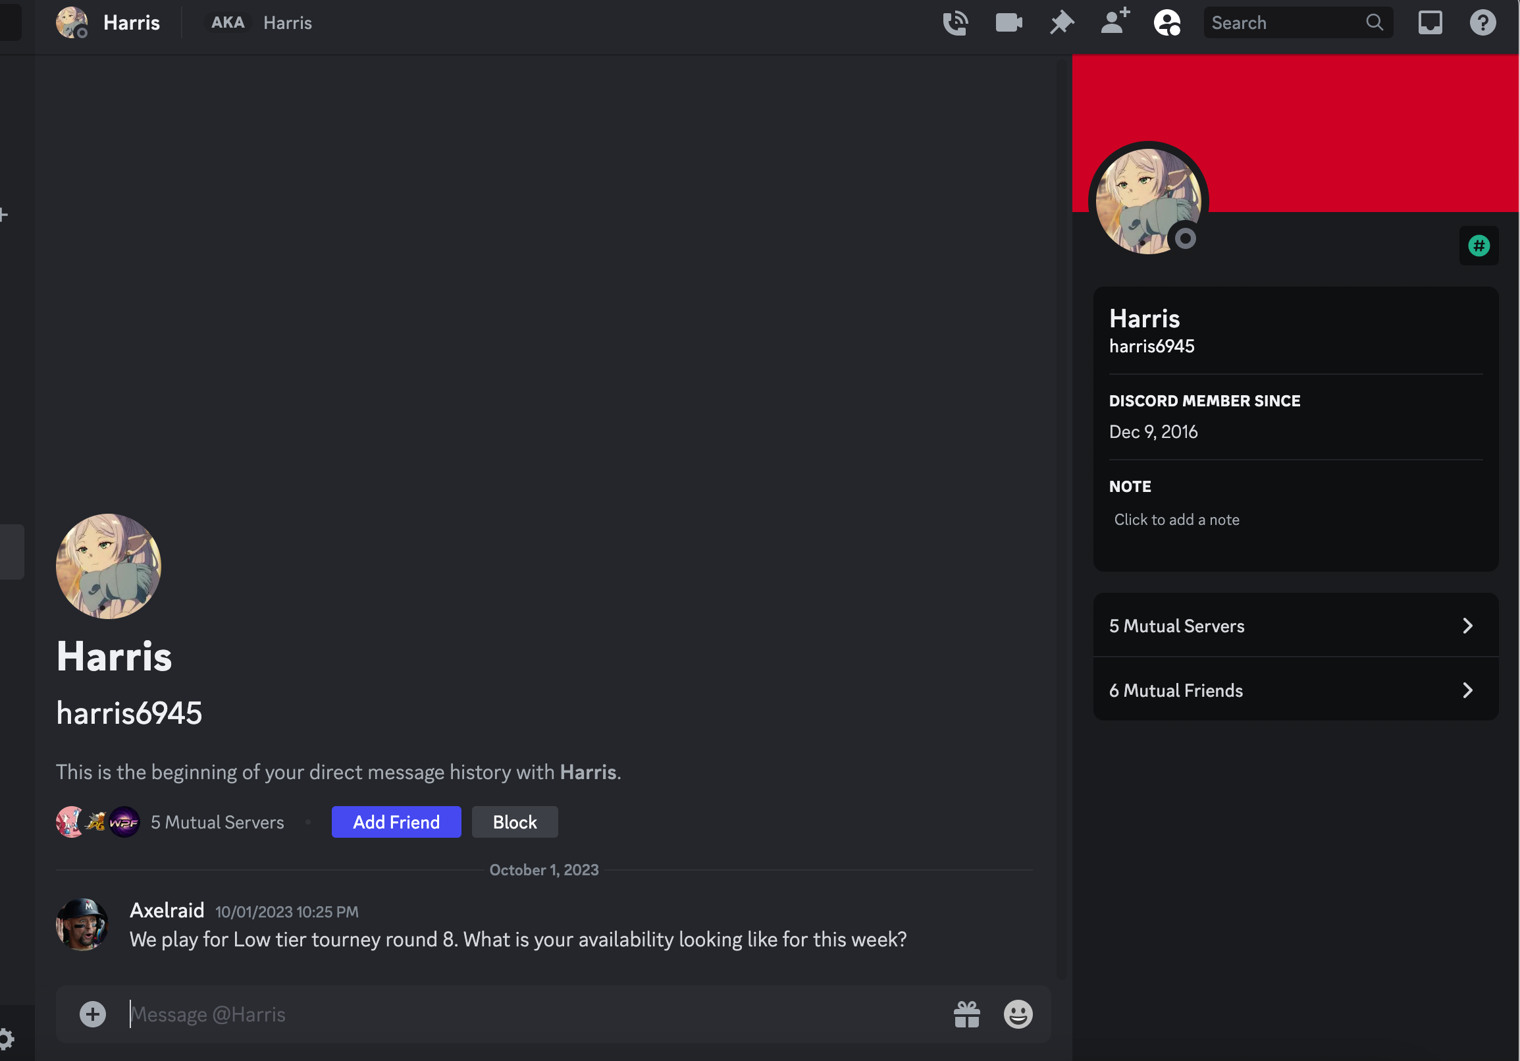Click to add a note
The image size is (1520, 1061).
tap(1177, 520)
